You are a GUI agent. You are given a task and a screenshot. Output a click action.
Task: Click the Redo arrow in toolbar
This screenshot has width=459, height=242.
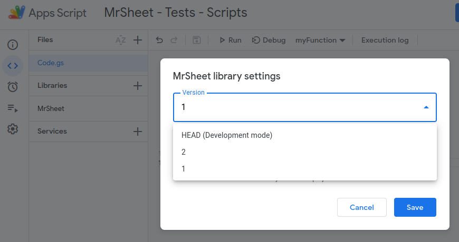click(x=174, y=40)
